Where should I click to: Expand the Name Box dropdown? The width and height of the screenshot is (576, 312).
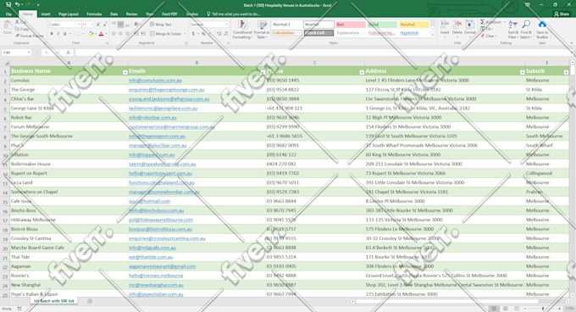(x=29, y=53)
